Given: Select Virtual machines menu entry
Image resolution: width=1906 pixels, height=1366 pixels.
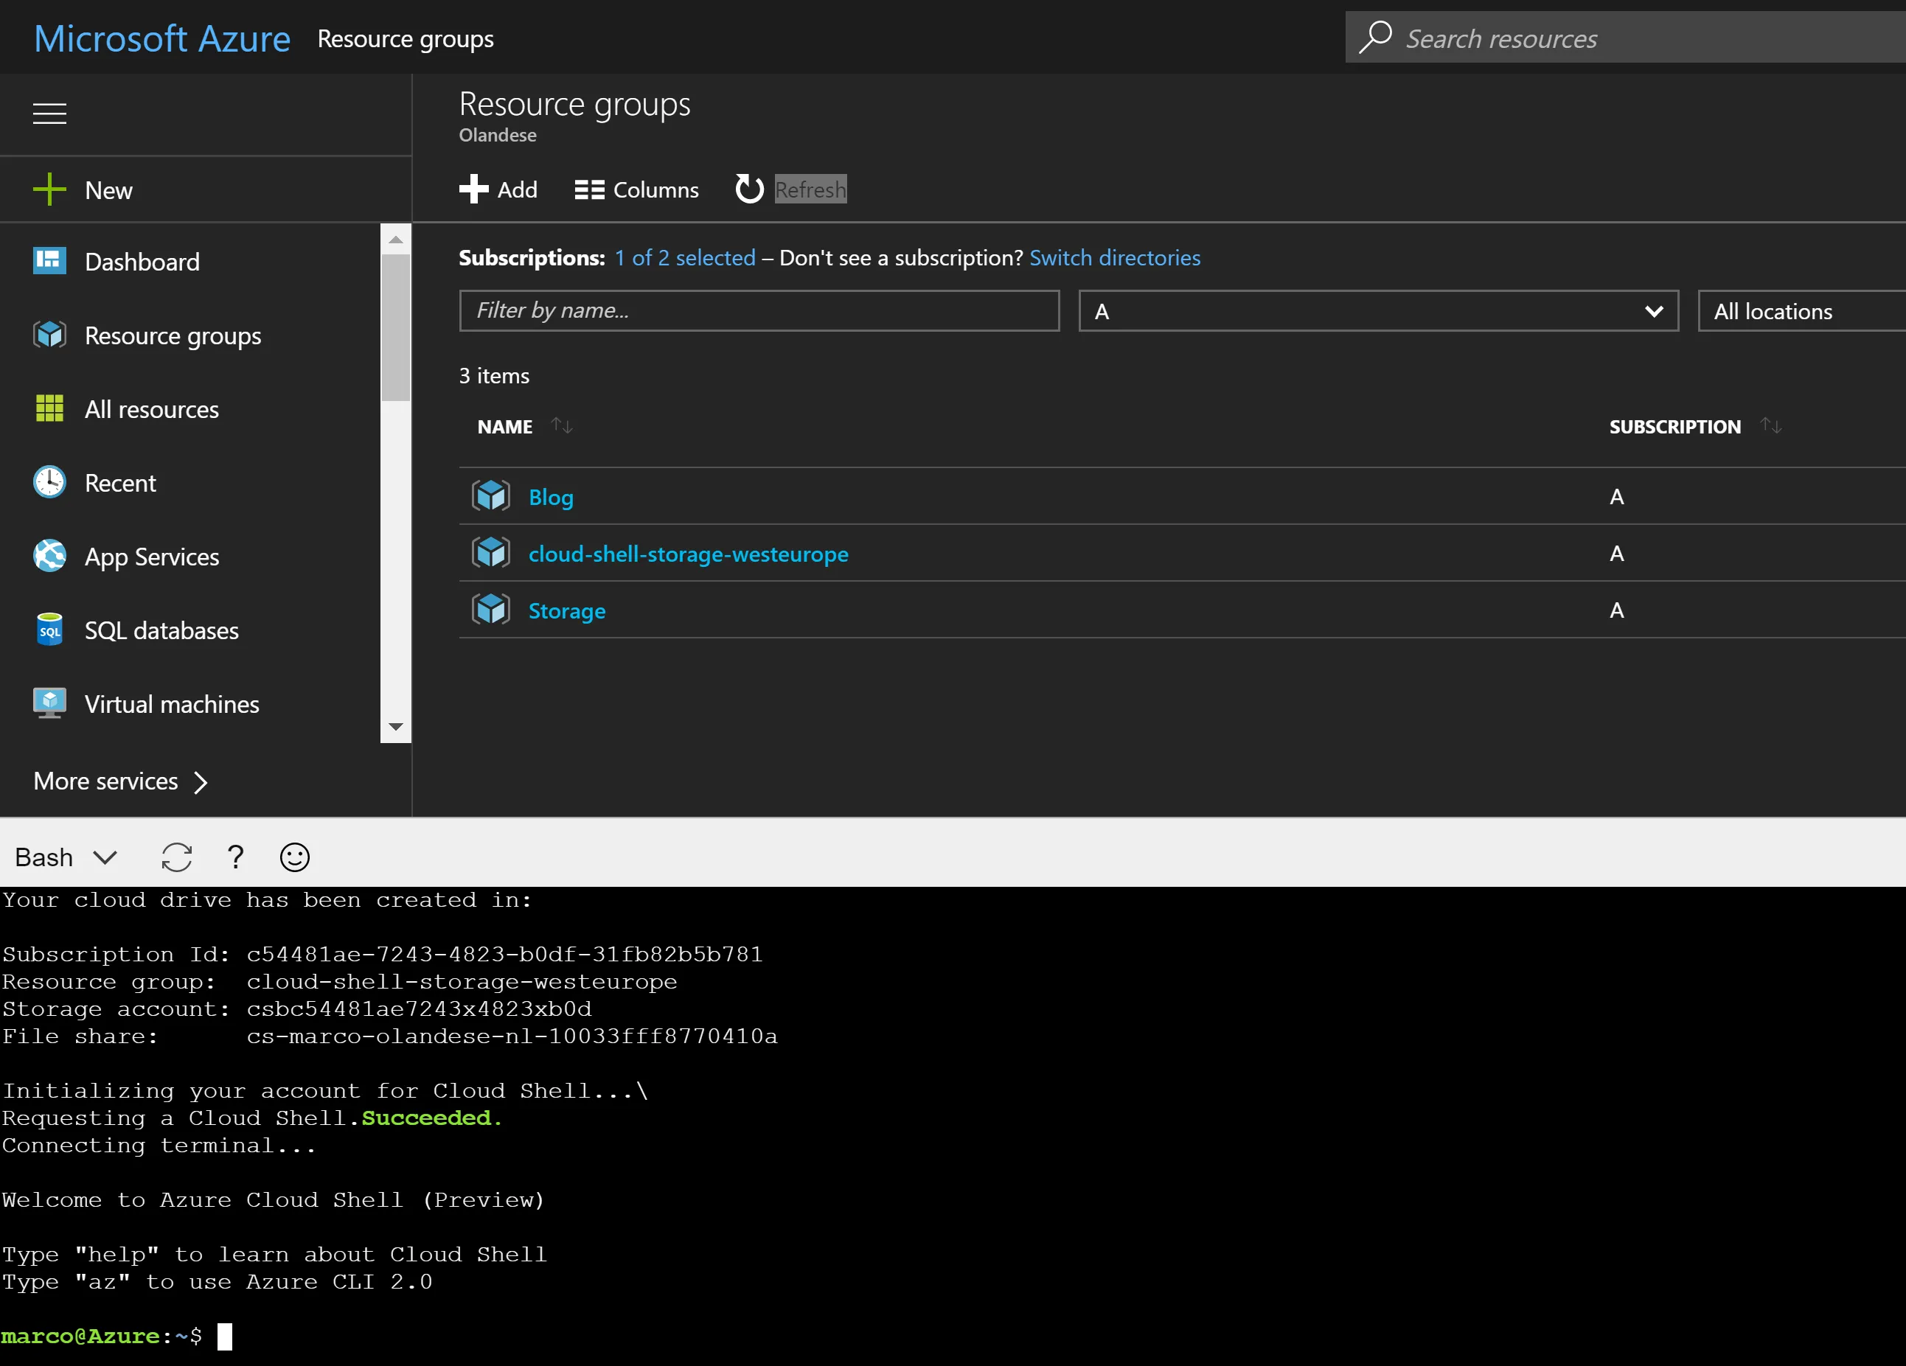Looking at the screenshot, I should [x=172, y=705].
